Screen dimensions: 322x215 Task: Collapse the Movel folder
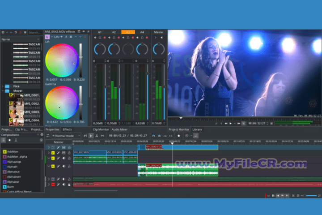coord(3,91)
